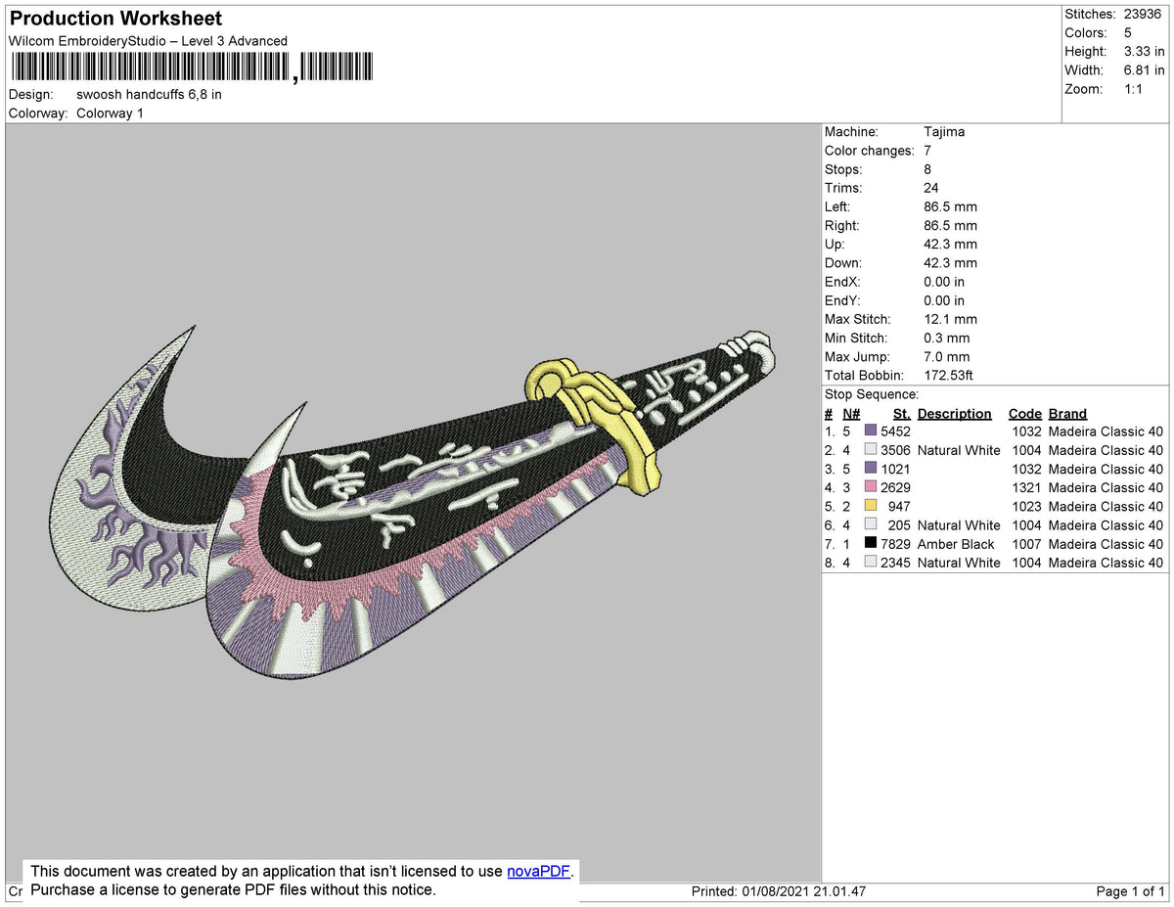The width and height of the screenshot is (1174, 907).
Task: Click the Code column header
Action: tap(1024, 414)
